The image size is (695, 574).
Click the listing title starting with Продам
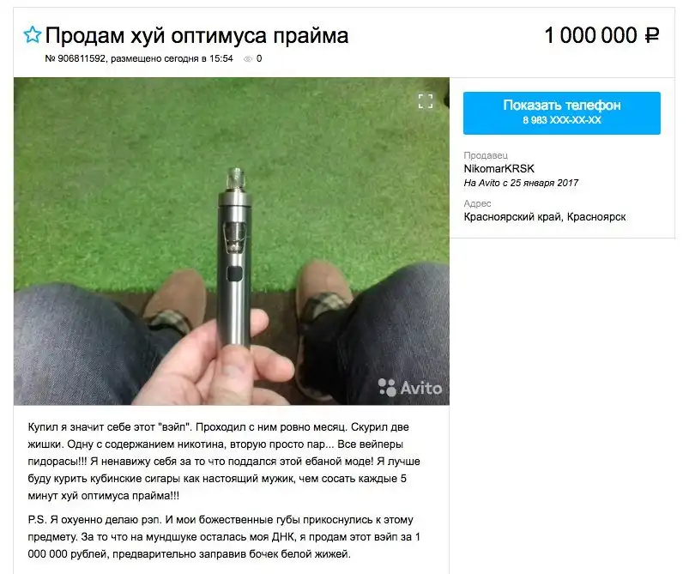(x=196, y=35)
